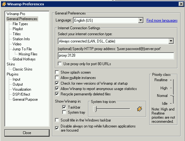Open Missing Files preferences
This screenshot has height=141, width=185.
(x=28, y=54)
